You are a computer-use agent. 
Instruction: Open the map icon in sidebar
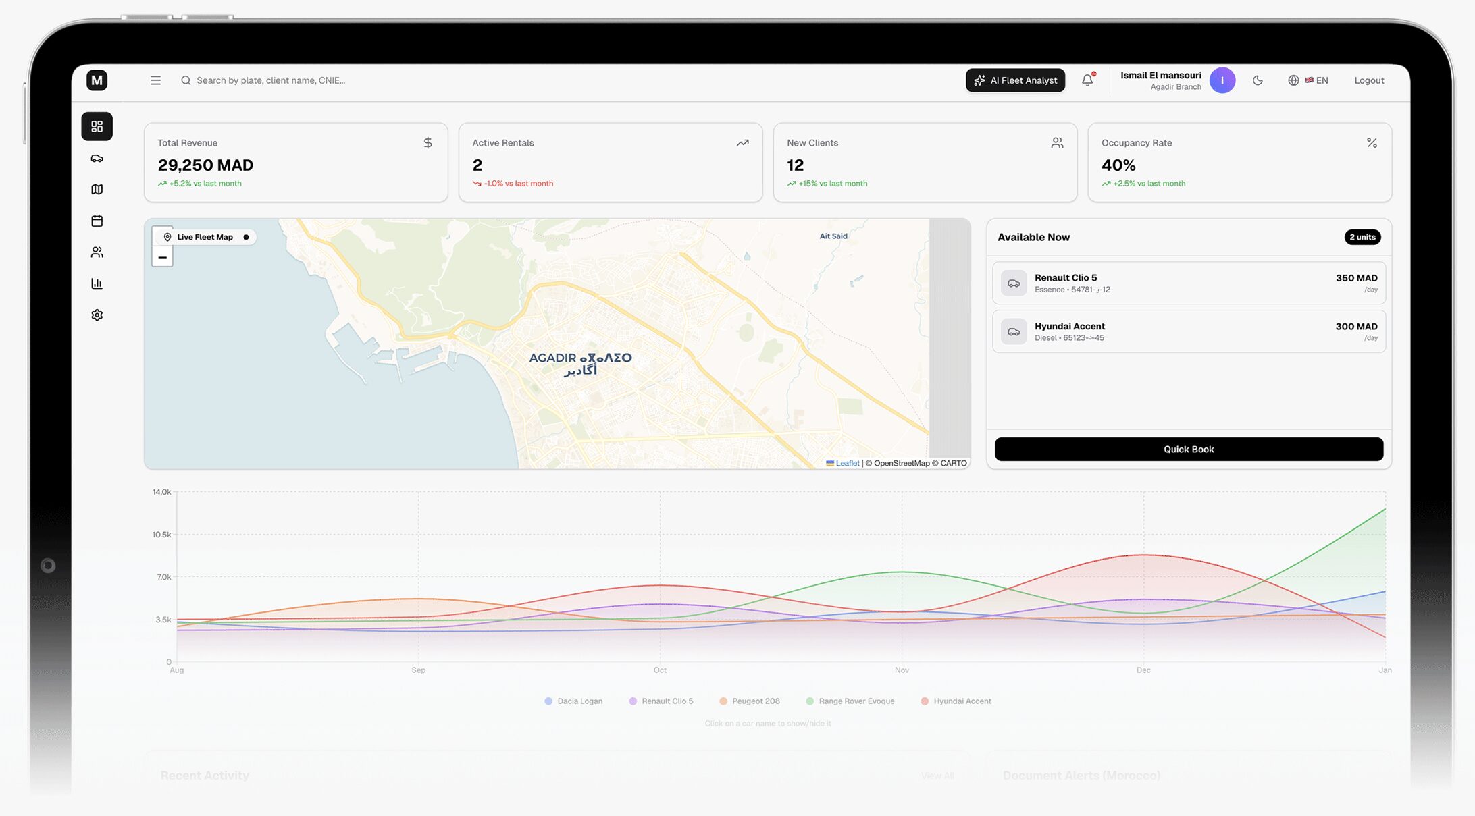click(x=97, y=190)
